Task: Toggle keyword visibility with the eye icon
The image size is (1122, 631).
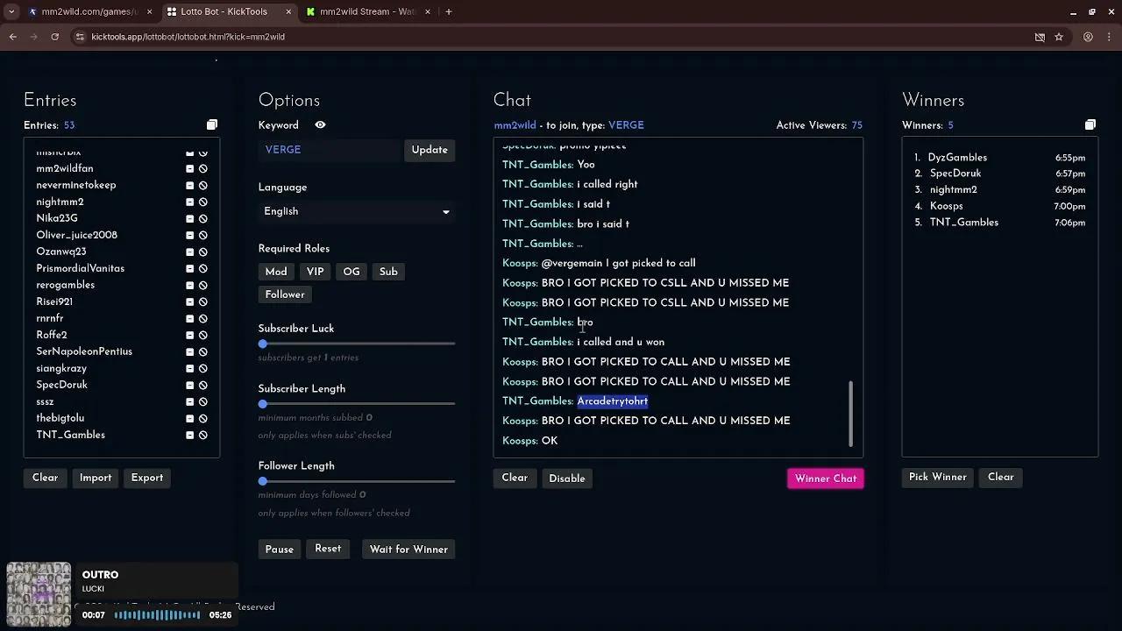Action: pos(320,125)
